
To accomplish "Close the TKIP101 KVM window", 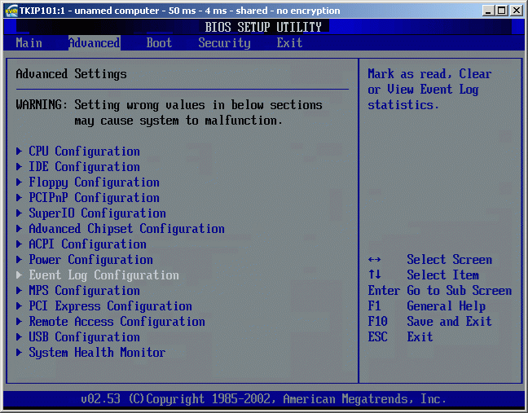I will pos(517,11).
